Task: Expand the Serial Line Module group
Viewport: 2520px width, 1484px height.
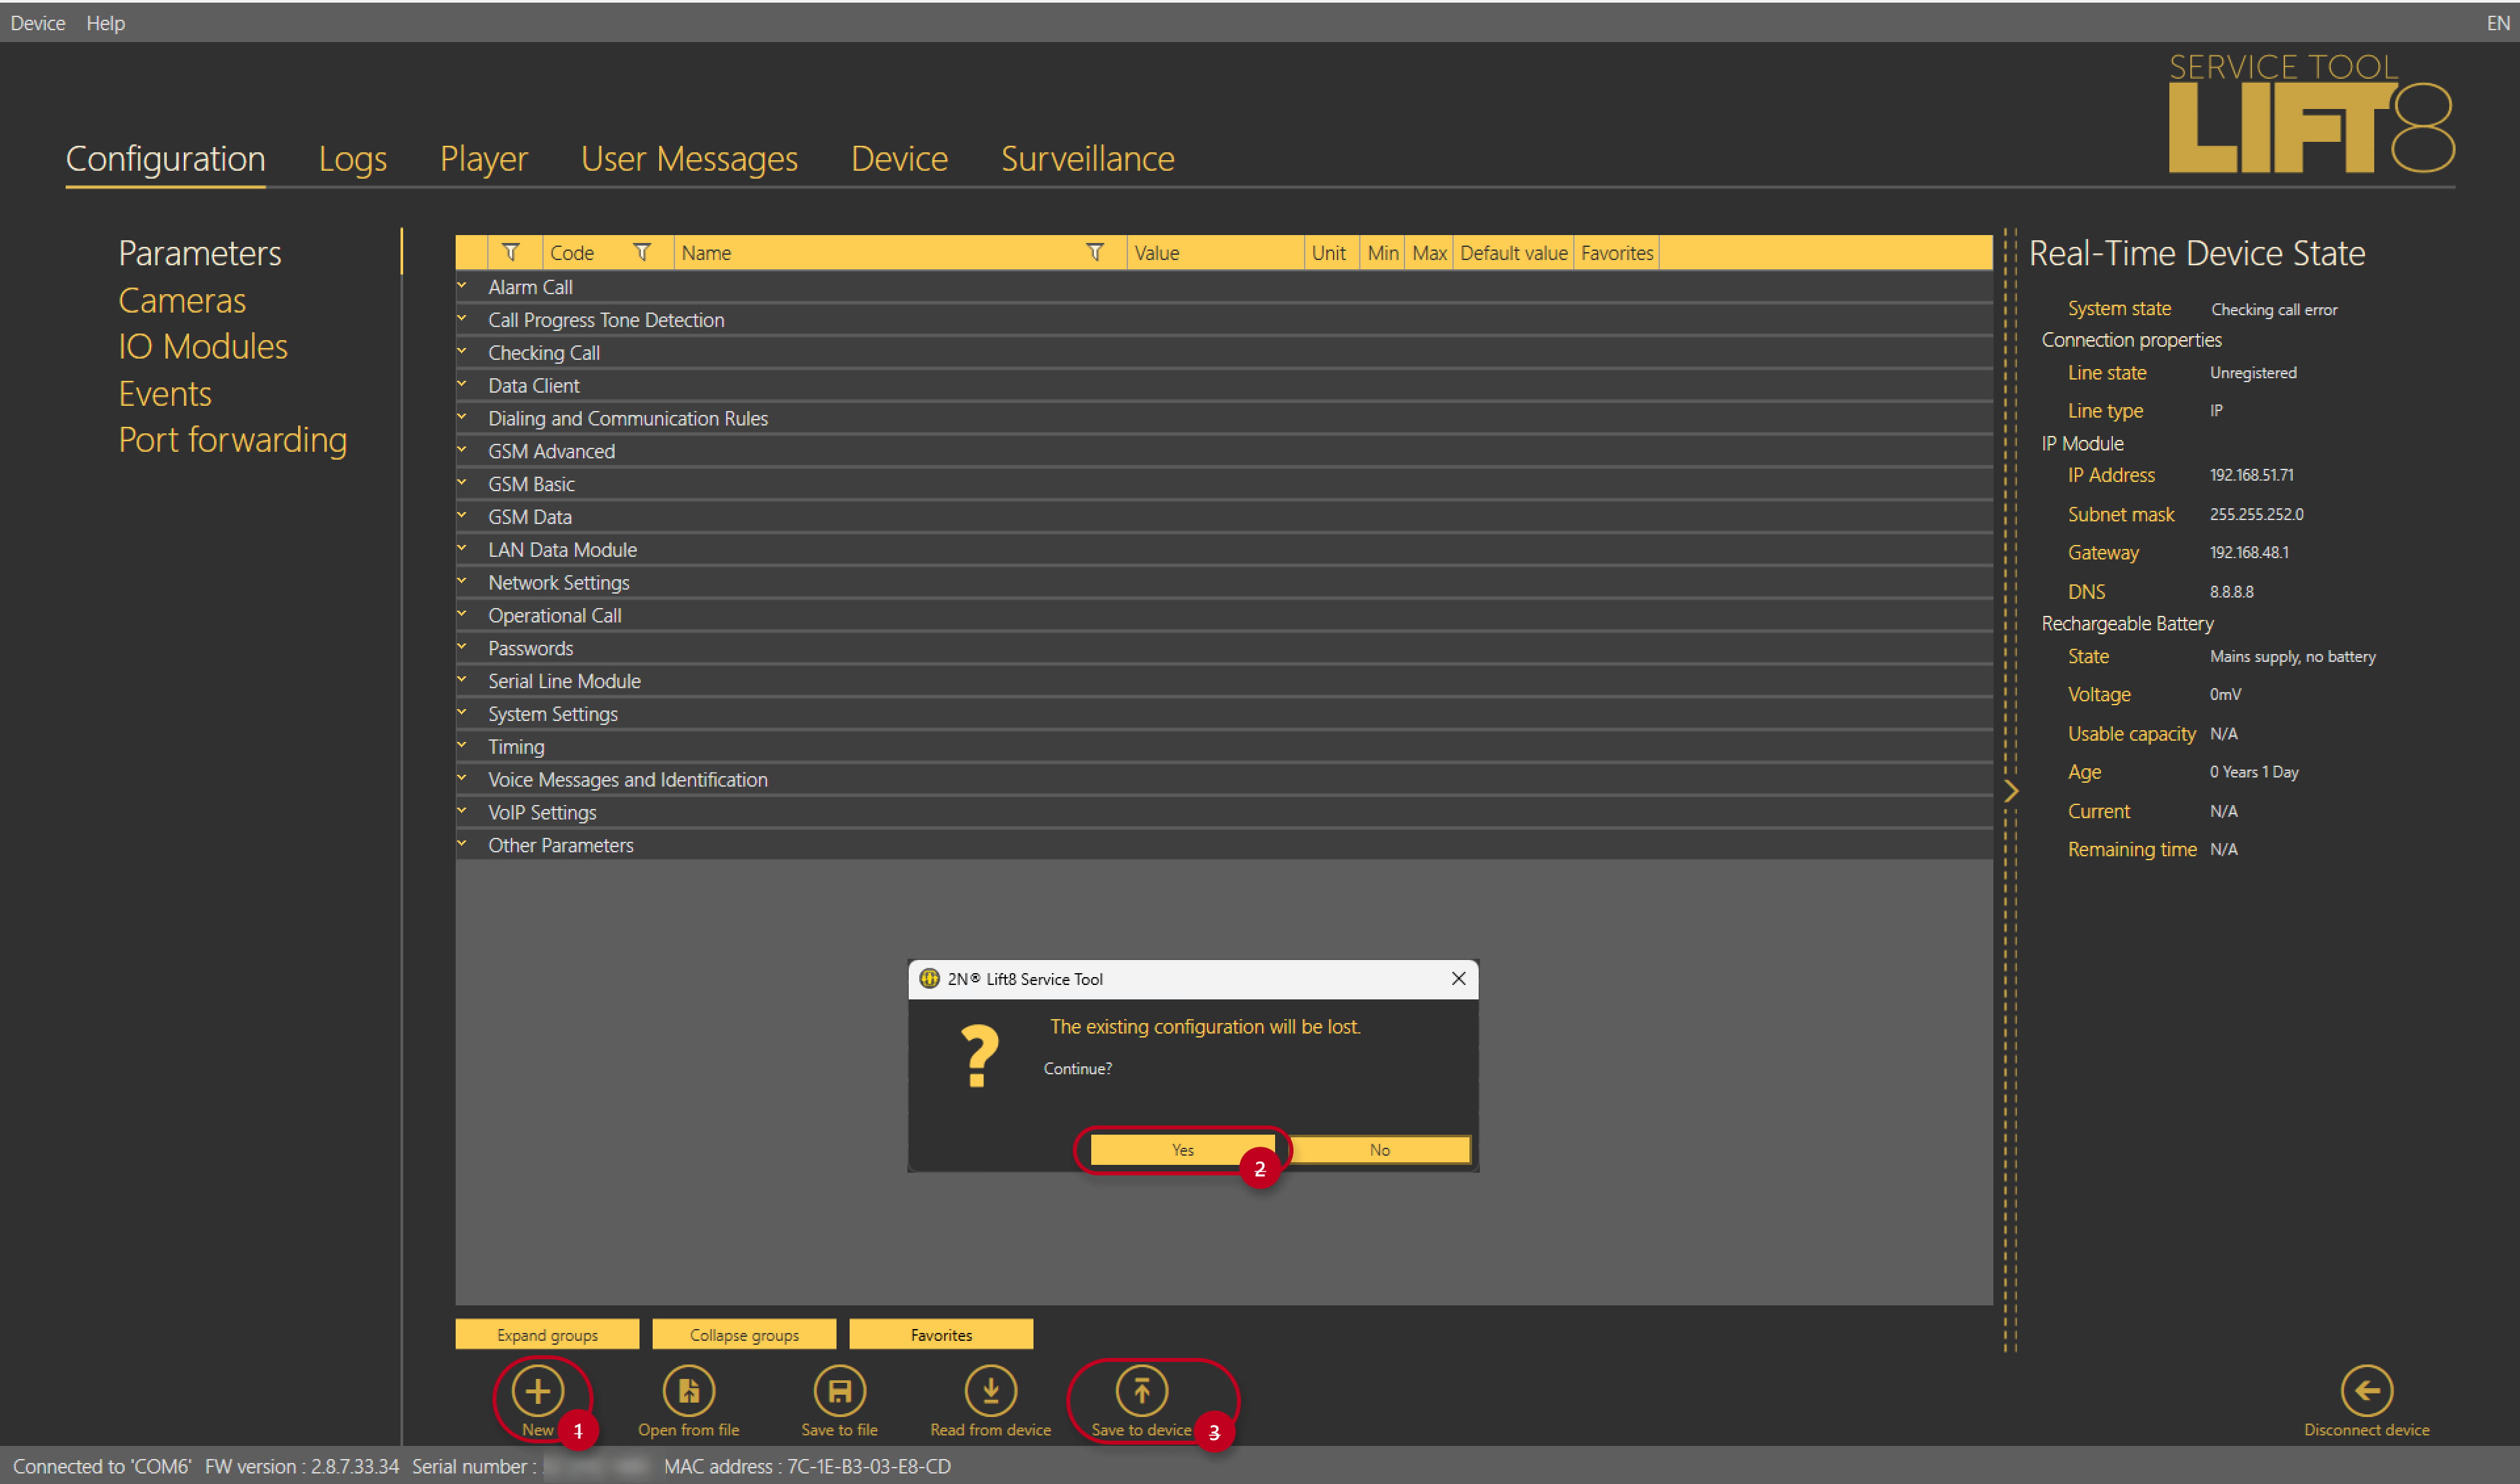Action: point(462,680)
